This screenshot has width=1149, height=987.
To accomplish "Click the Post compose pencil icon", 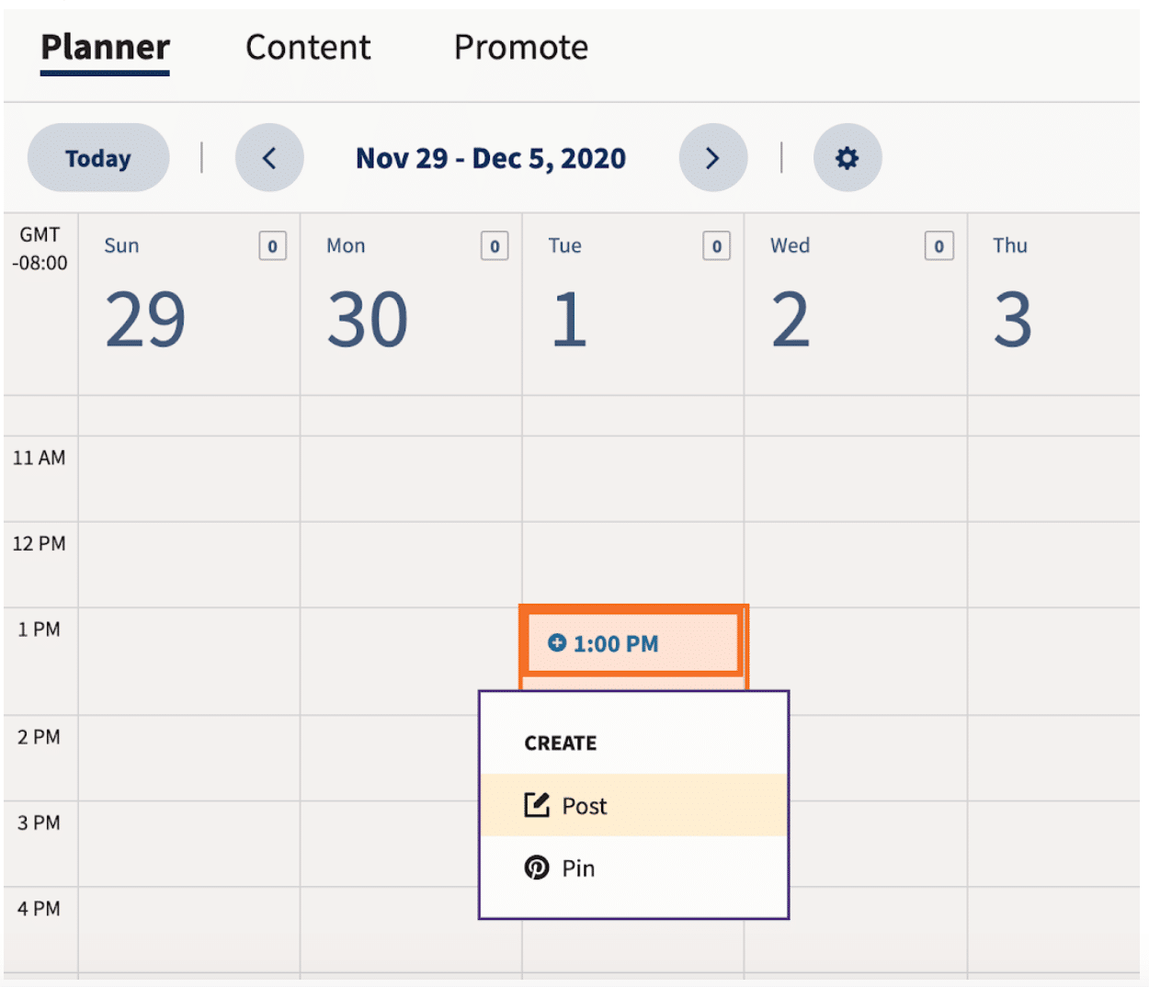I will point(537,805).
